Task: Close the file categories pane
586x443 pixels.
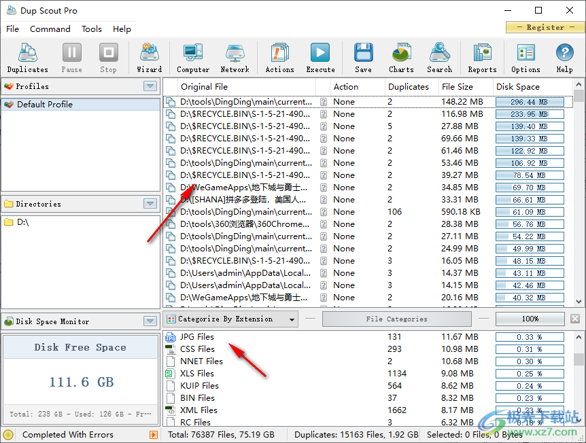Action: (575, 319)
